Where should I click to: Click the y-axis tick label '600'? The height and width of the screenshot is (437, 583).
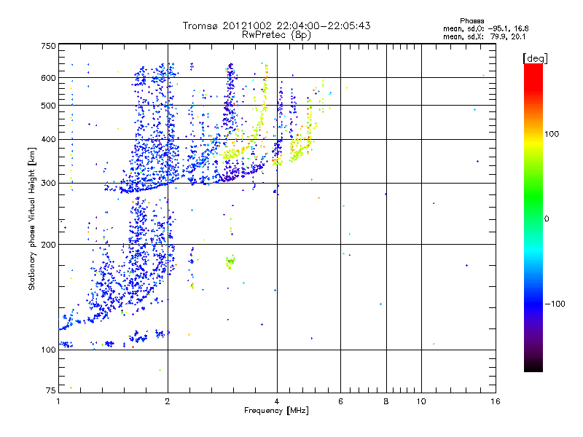click(x=48, y=78)
